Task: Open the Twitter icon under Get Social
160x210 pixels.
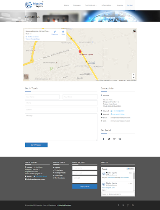Action: [x=109, y=139]
